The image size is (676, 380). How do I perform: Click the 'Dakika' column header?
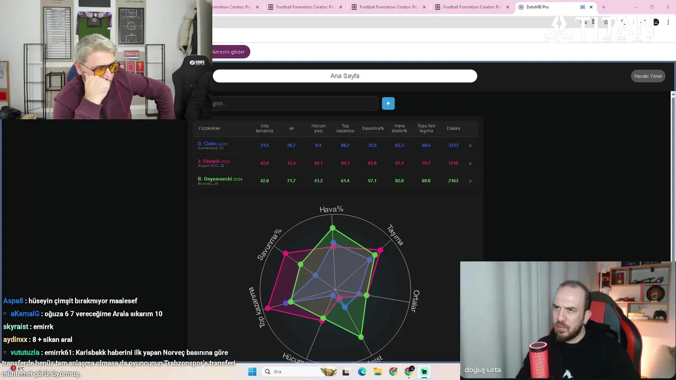click(x=453, y=128)
